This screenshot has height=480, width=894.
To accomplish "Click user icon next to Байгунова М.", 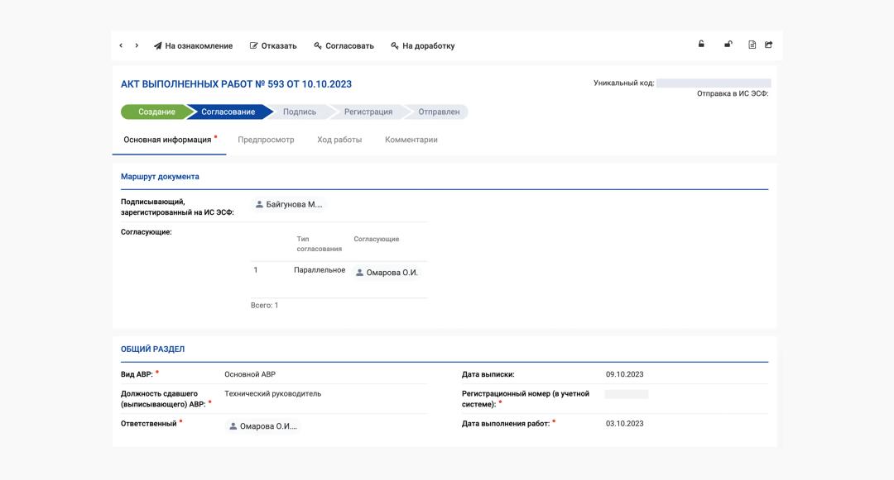I will (x=259, y=204).
